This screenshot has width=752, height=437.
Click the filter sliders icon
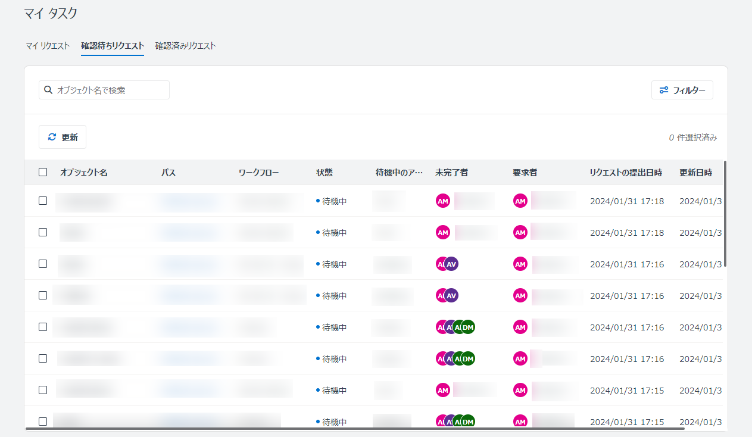(x=664, y=90)
